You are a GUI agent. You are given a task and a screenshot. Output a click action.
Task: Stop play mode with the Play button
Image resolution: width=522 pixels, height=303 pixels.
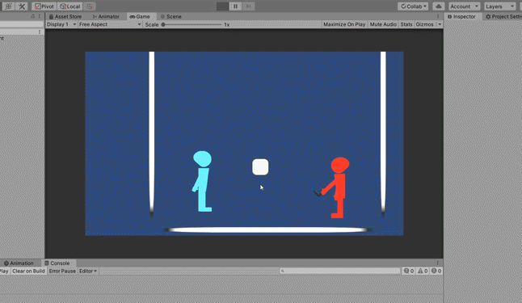click(x=222, y=6)
